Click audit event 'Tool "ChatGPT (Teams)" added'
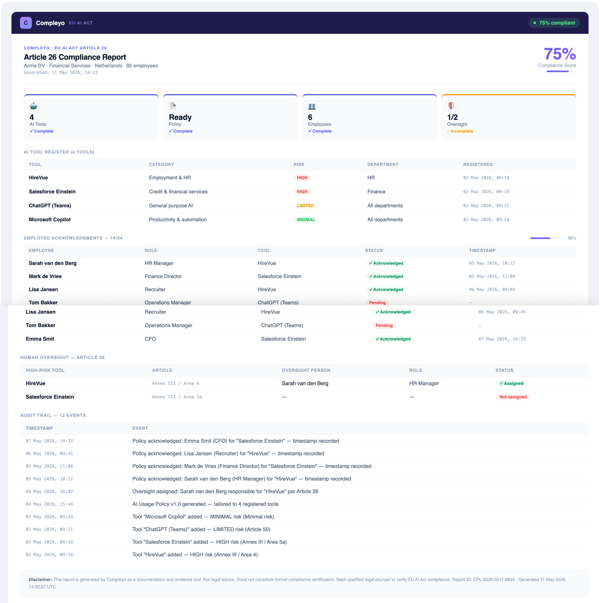 click(201, 530)
